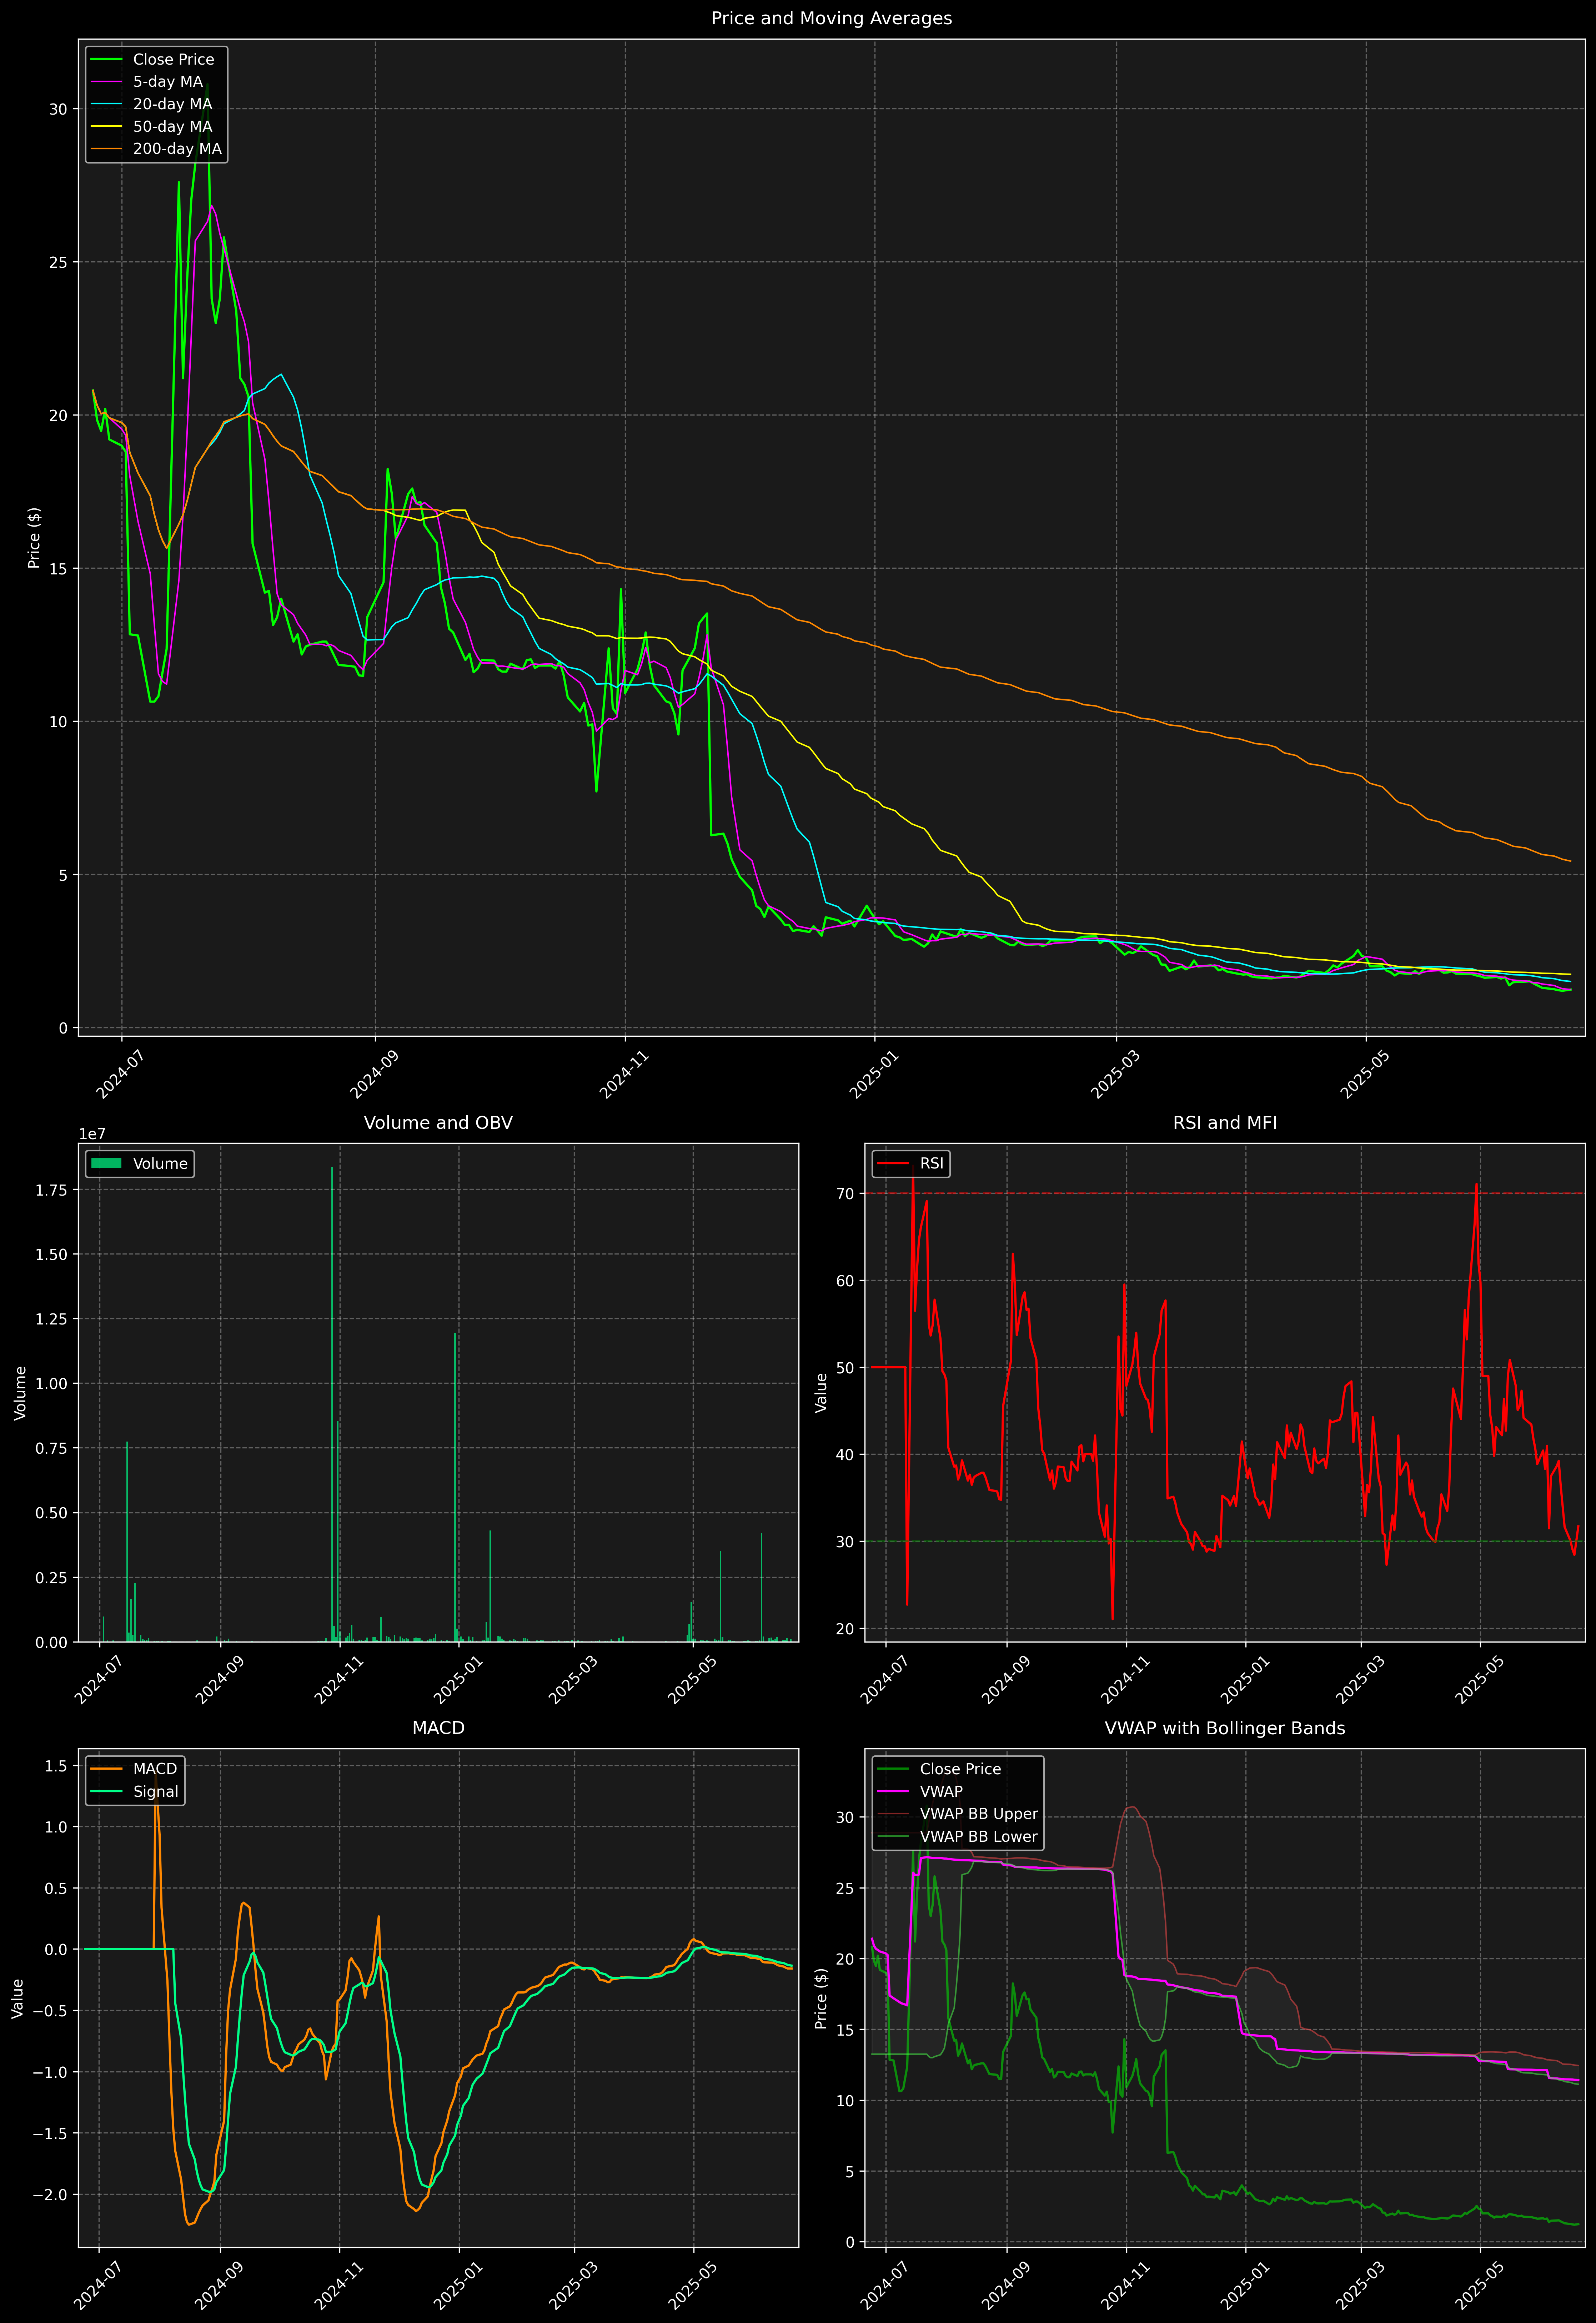Viewport: 1596px width, 2323px height.
Task: Click the "Volume and OBV" chart title
Action: pyautogui.click(x=438, y=1122)
